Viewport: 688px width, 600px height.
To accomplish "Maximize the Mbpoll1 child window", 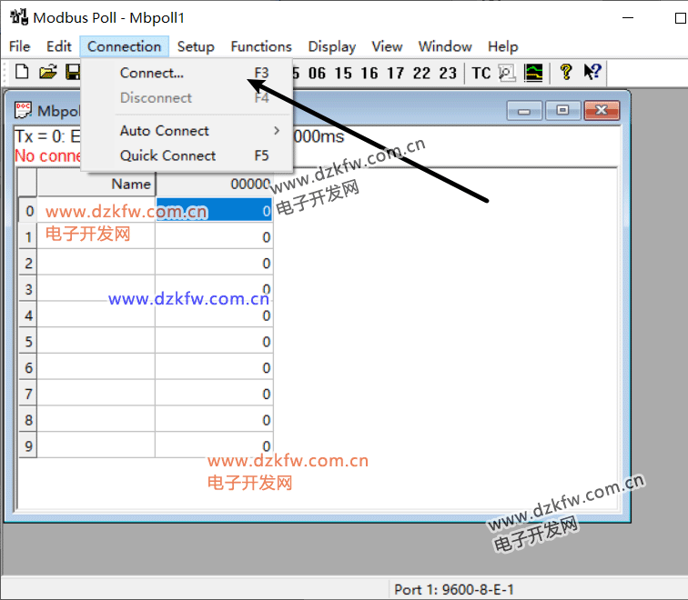I will click(562, 111).
